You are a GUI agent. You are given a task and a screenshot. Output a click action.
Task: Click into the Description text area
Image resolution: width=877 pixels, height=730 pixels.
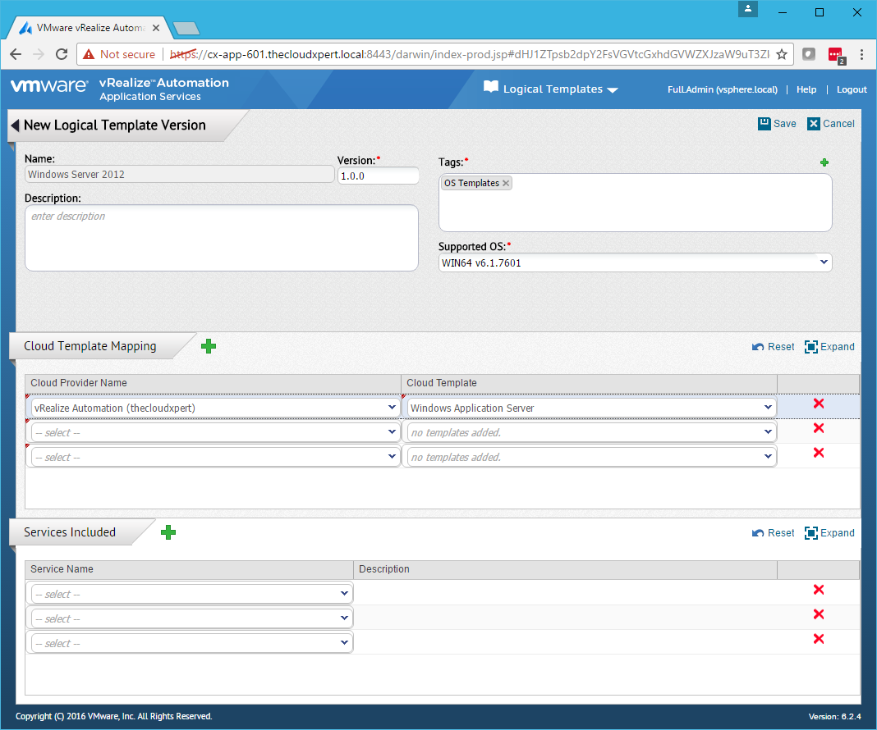(222, 238)
